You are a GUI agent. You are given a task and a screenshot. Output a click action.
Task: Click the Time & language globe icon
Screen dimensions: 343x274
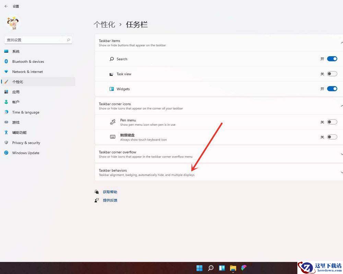pos(6,112)
